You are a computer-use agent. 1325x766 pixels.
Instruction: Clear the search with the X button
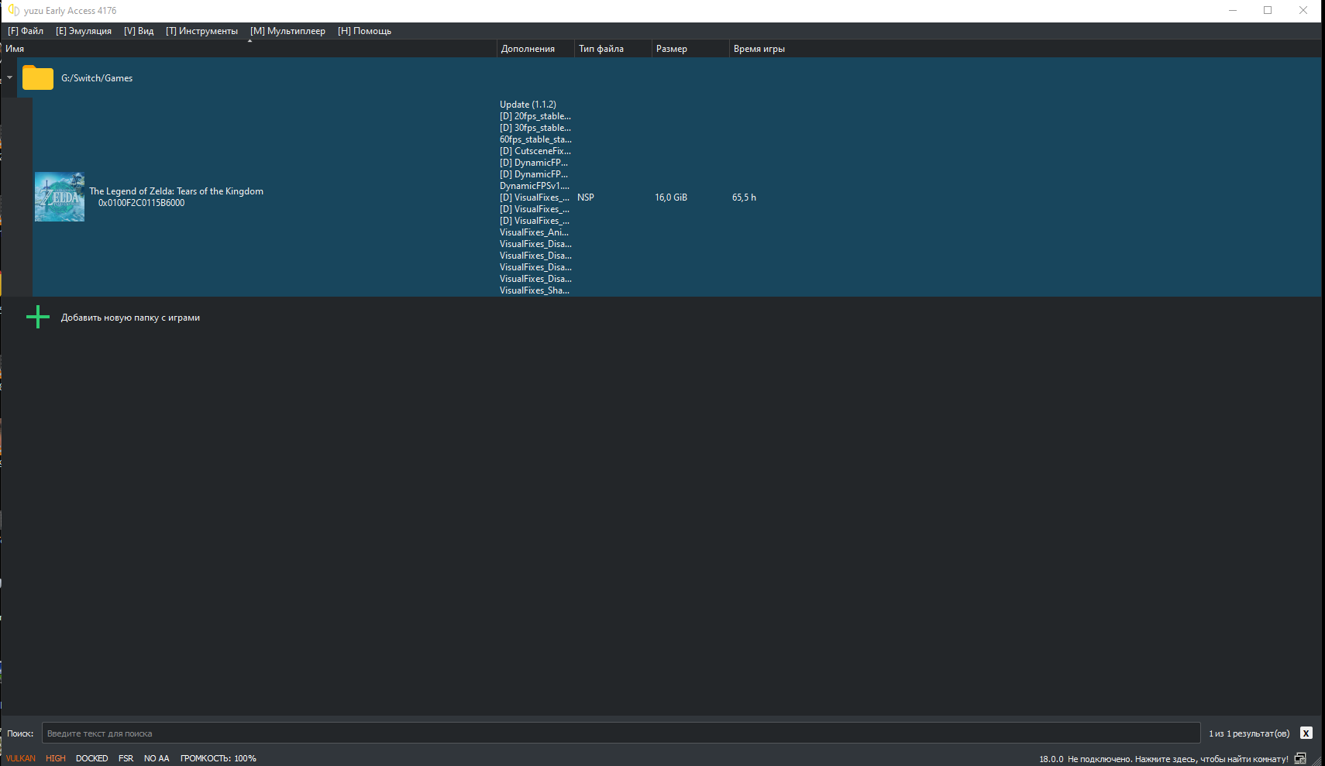pos(1306,733)
